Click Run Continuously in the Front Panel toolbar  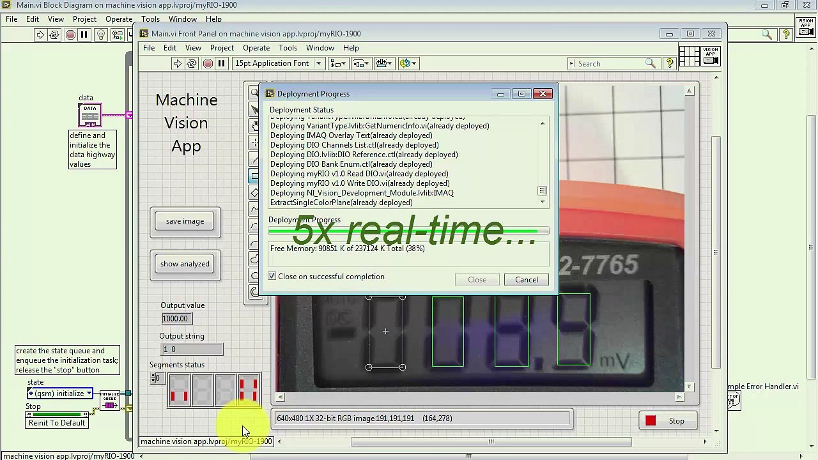(192, 63)
